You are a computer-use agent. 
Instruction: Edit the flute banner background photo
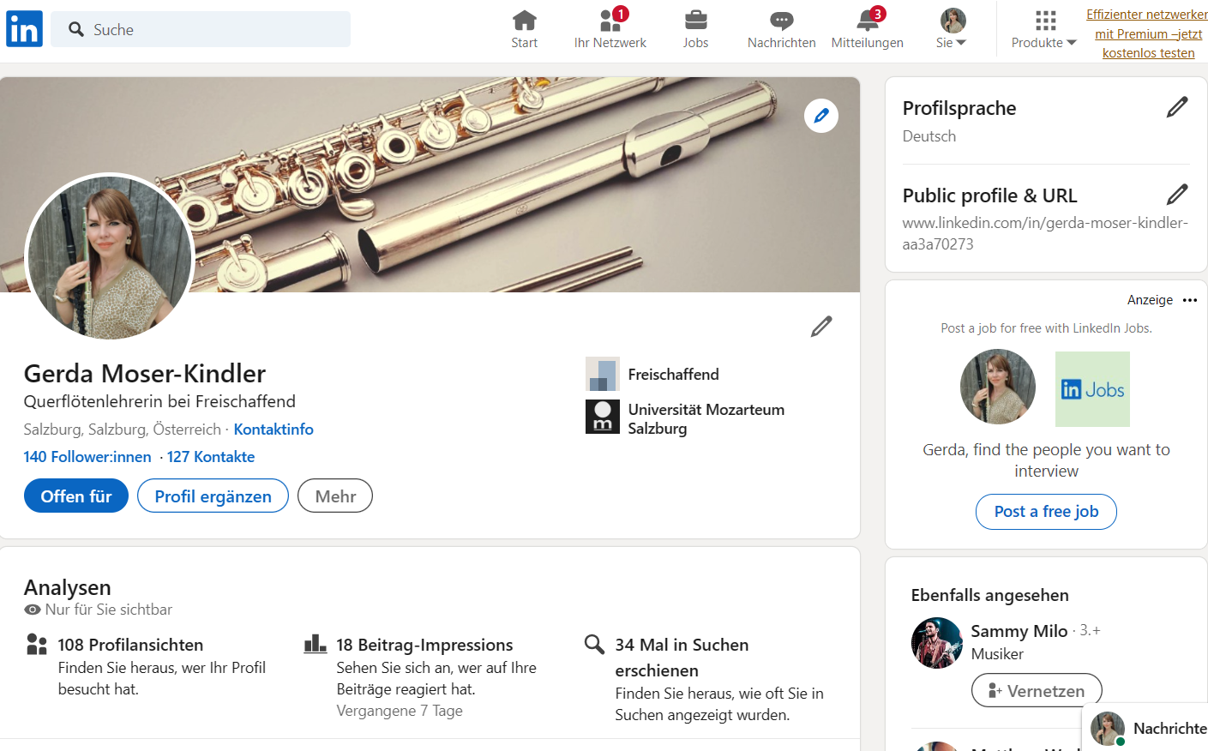pos(820,116)
